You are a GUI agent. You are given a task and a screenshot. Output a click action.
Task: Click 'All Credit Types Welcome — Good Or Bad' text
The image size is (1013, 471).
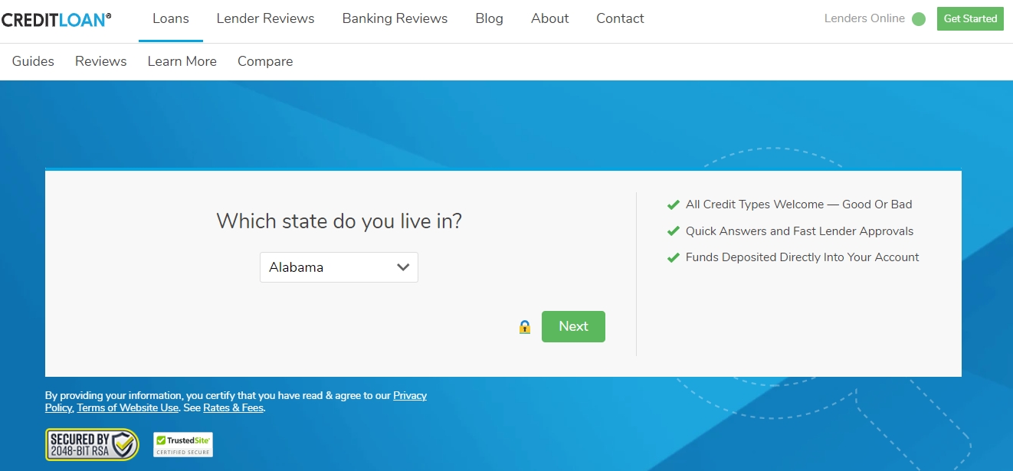point(799,204)
